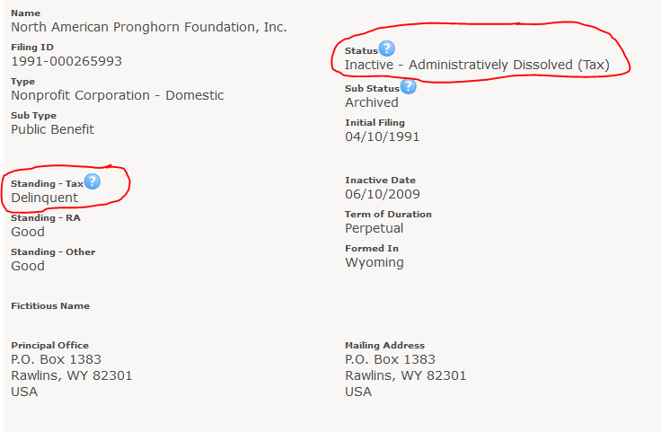Select the Good value under Standing - RA
The width and height of the screenshot is (661, 432).
point(28,232)
